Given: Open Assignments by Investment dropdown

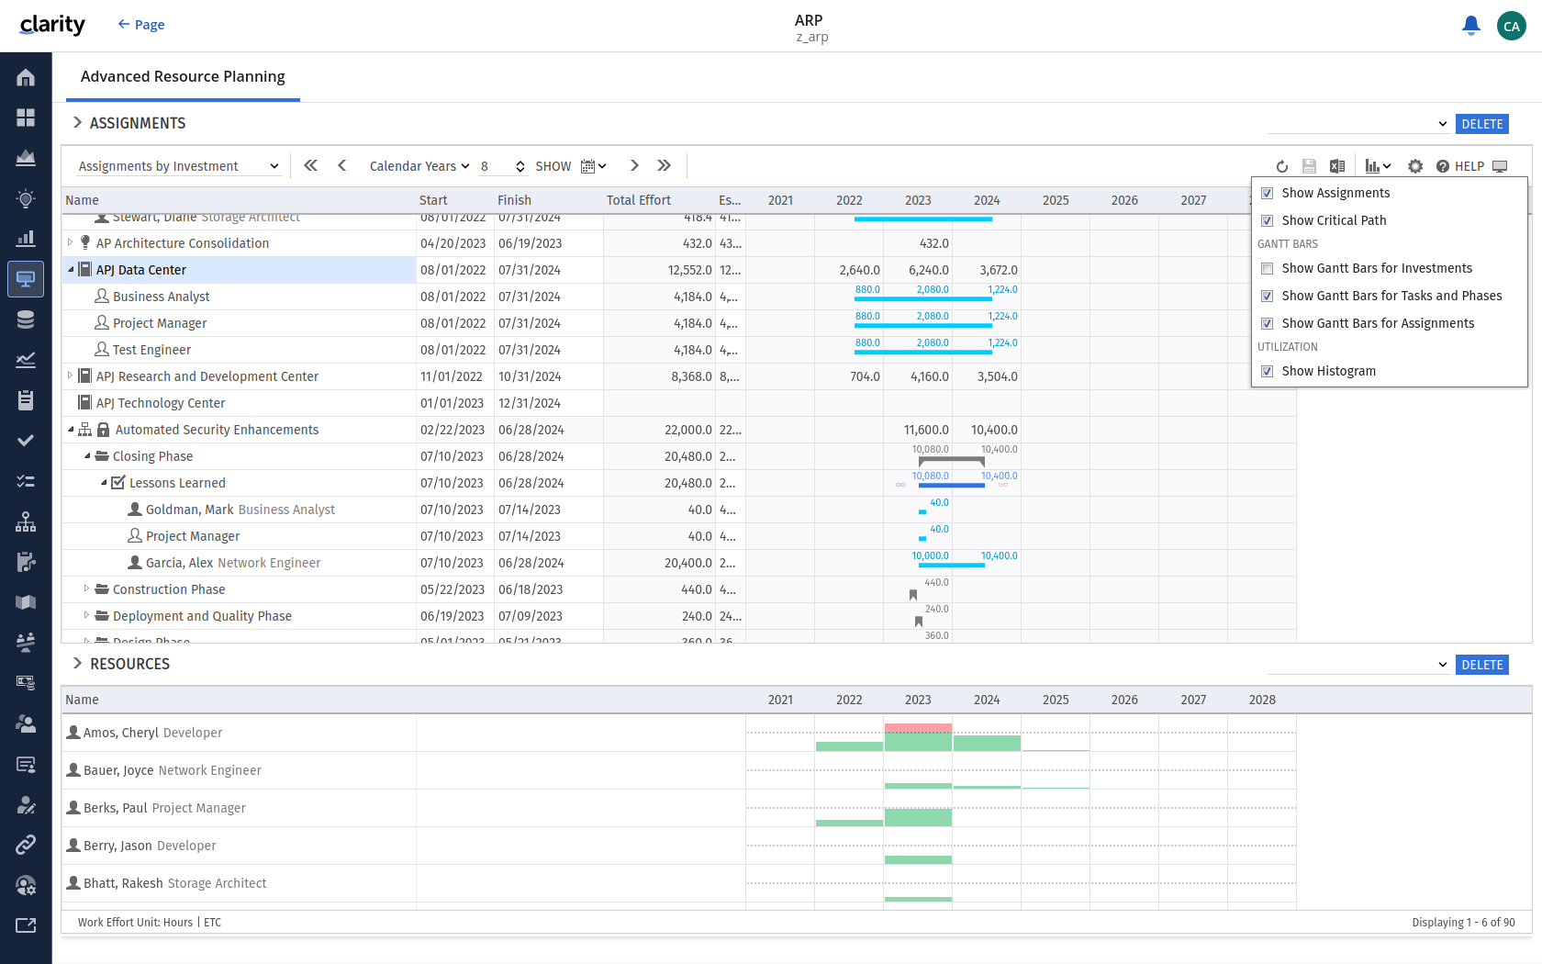Looking at the screenshot, I should [178, 166].
